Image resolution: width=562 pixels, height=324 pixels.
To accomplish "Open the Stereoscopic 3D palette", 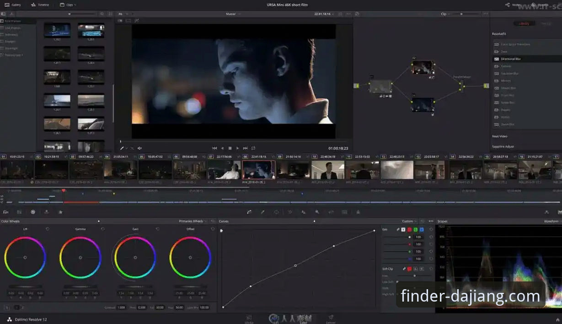I will 344,212.
